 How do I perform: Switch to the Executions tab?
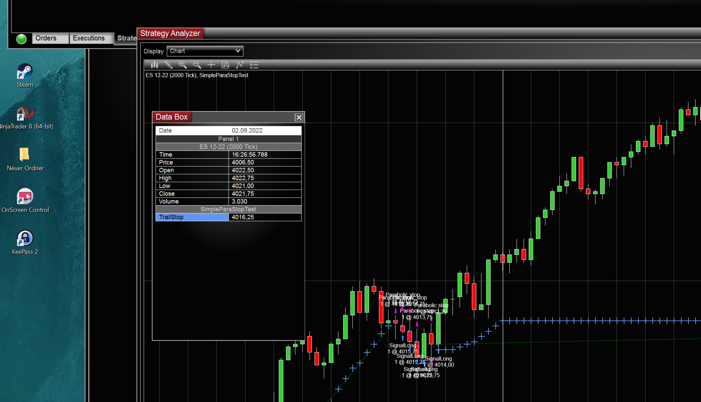pyautogui.click(x=89, y=38)
